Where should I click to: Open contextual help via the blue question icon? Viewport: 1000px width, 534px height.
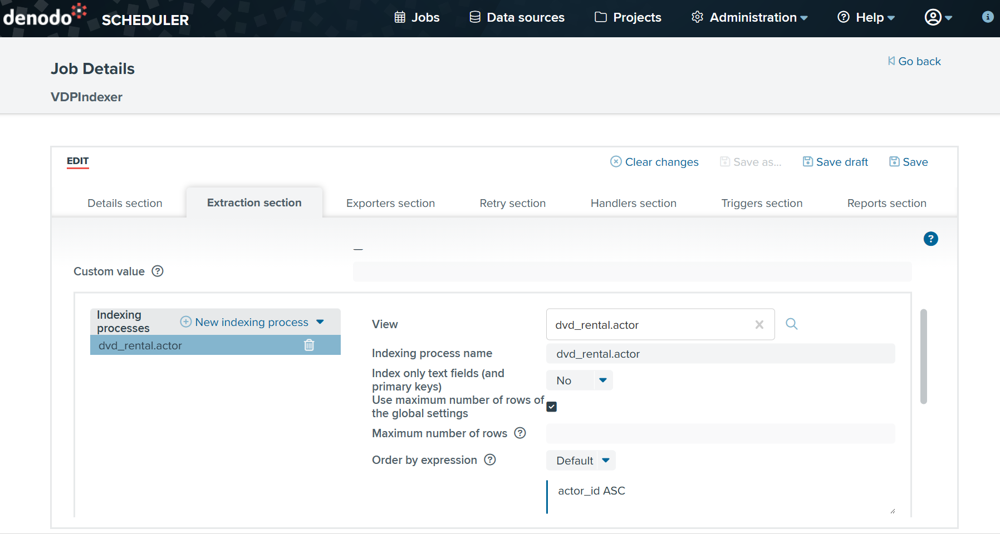click(x=930, y=239)
